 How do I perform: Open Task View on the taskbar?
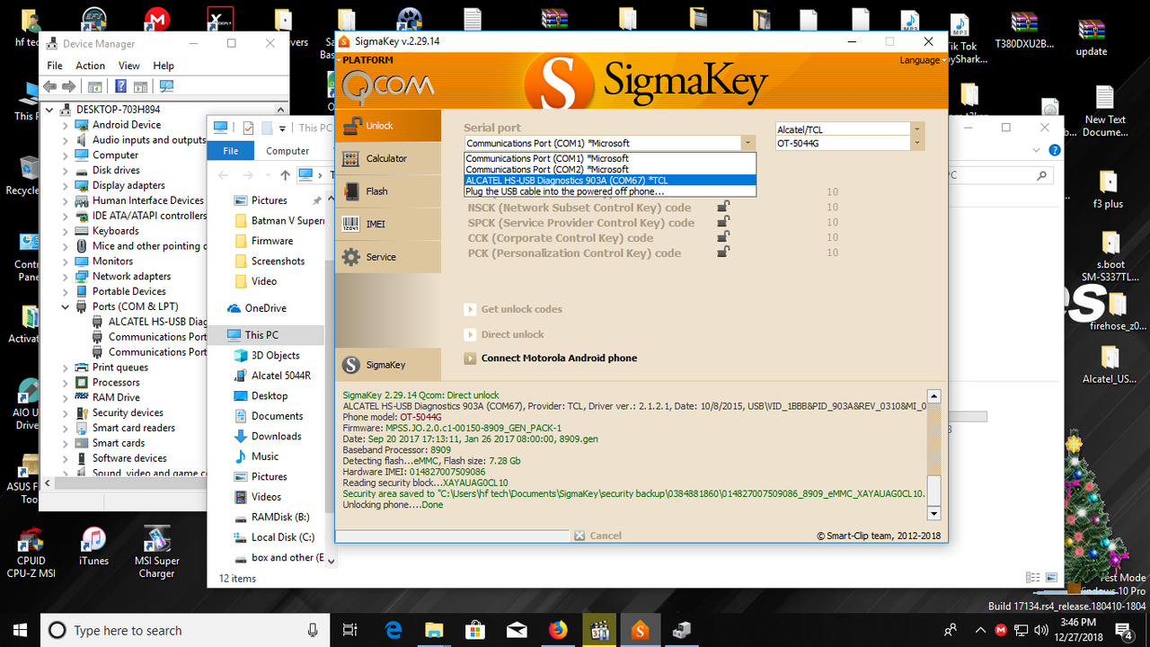(350, 630)
